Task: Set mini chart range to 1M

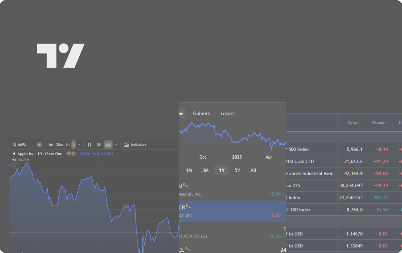Action: pyautogui.click(x=189, y=170)
